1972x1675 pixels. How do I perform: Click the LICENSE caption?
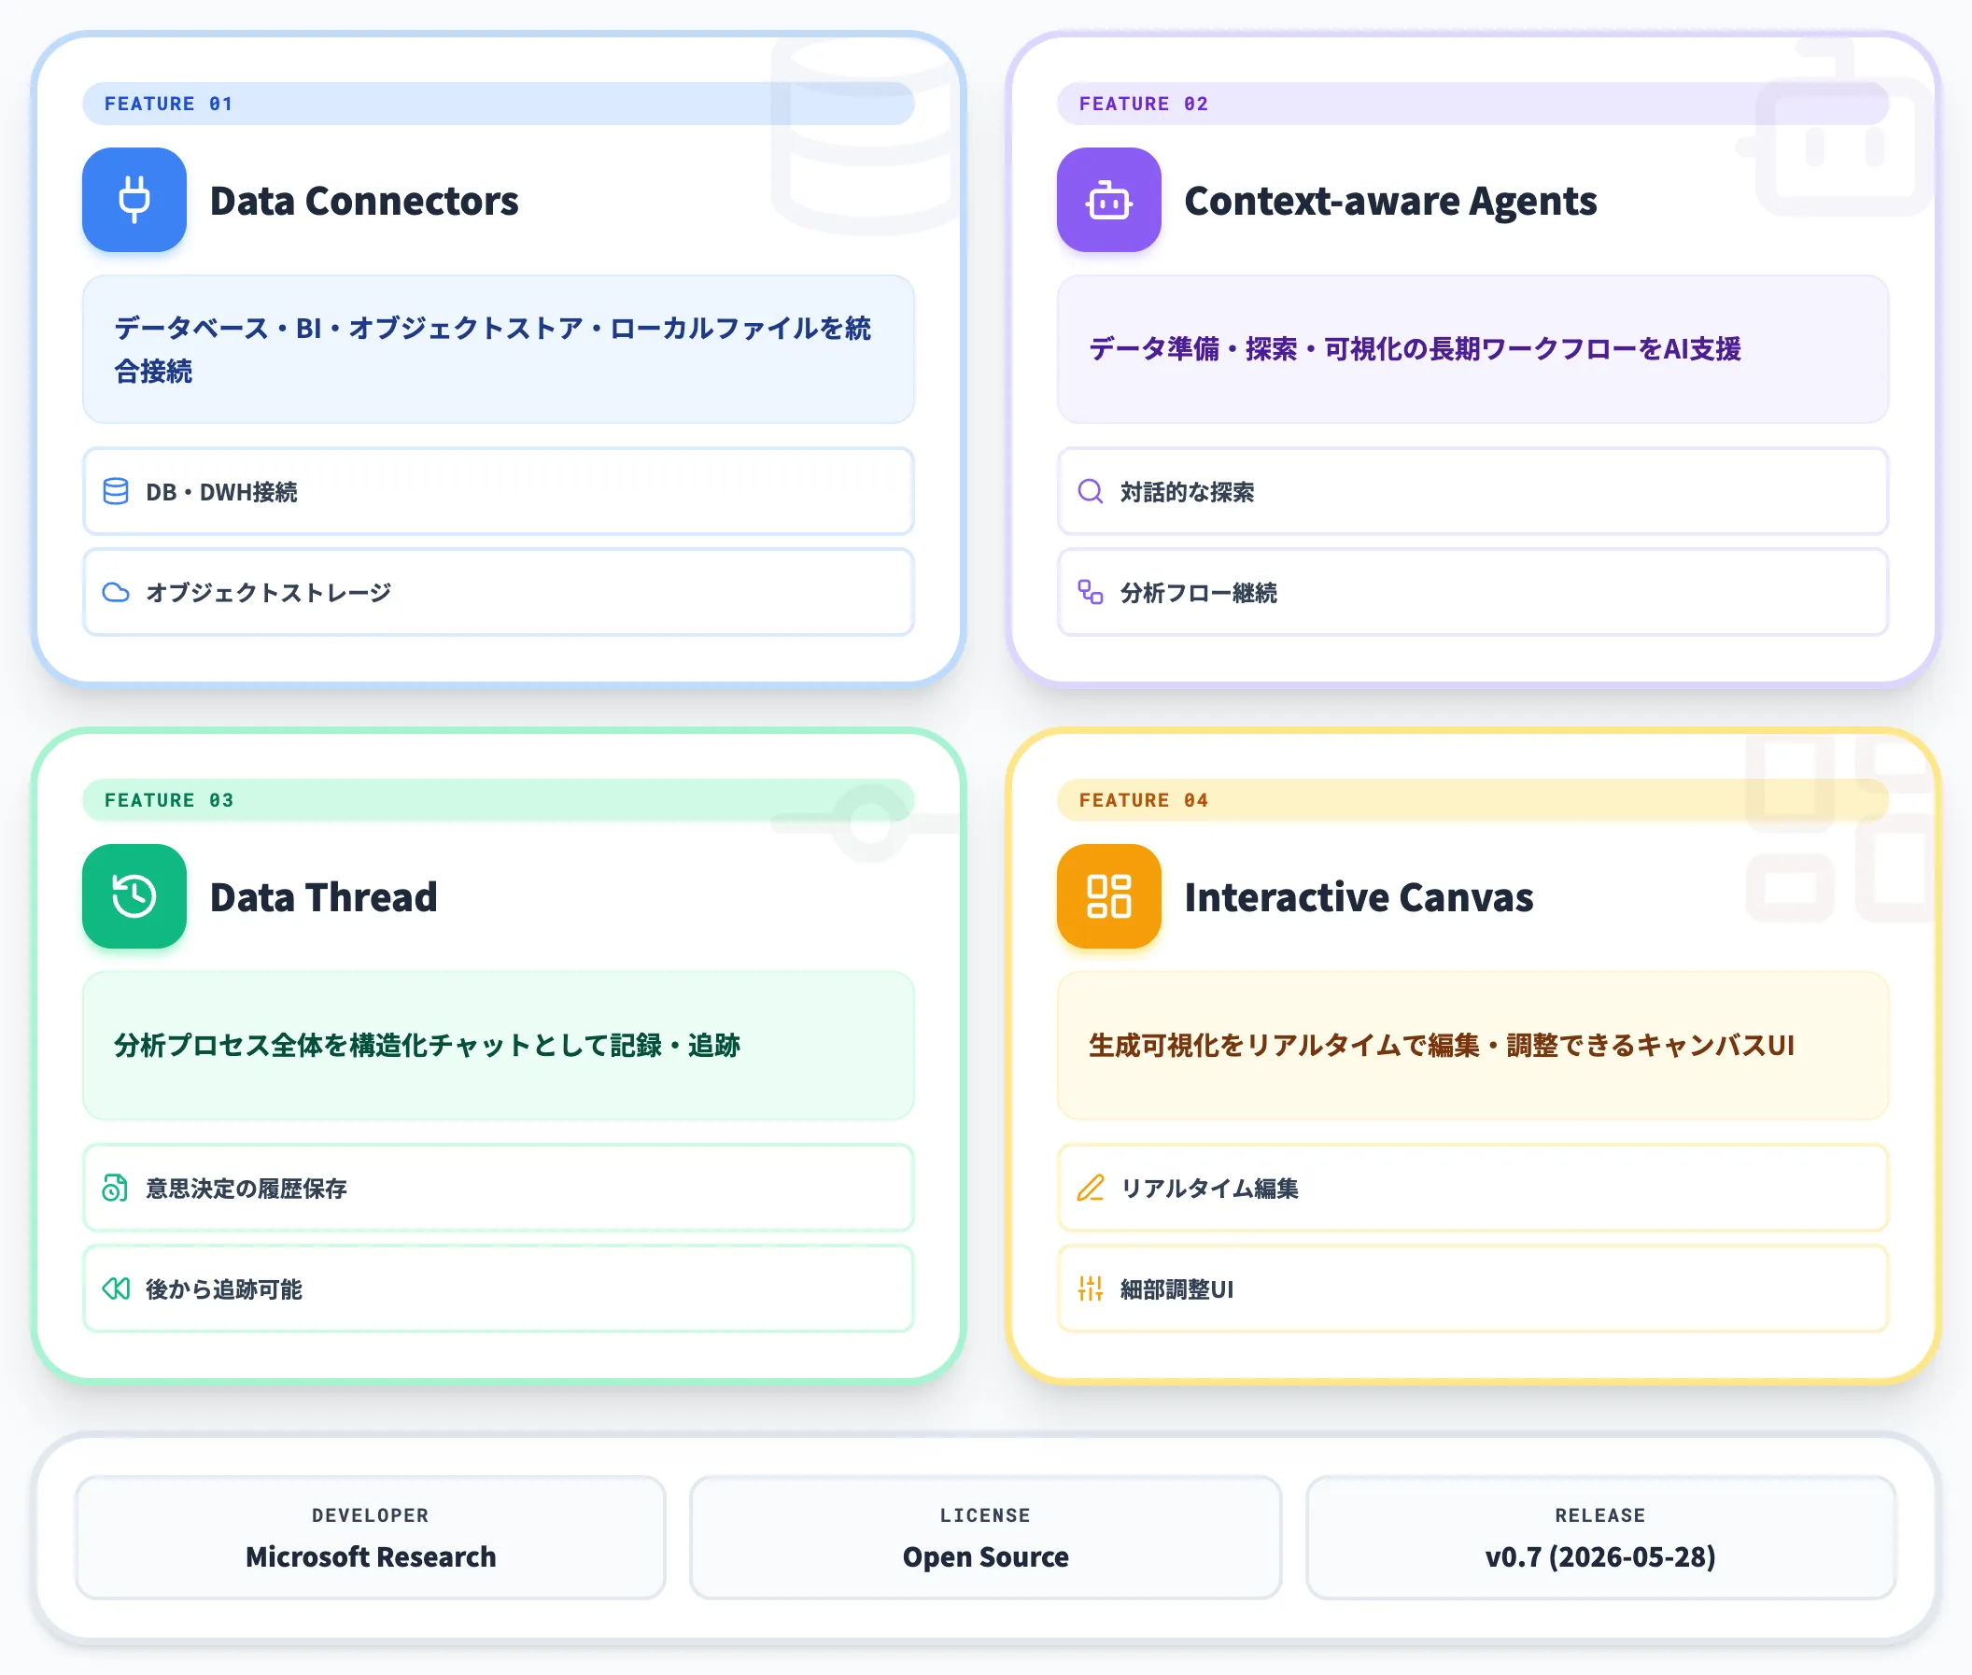coord(985,1515)
